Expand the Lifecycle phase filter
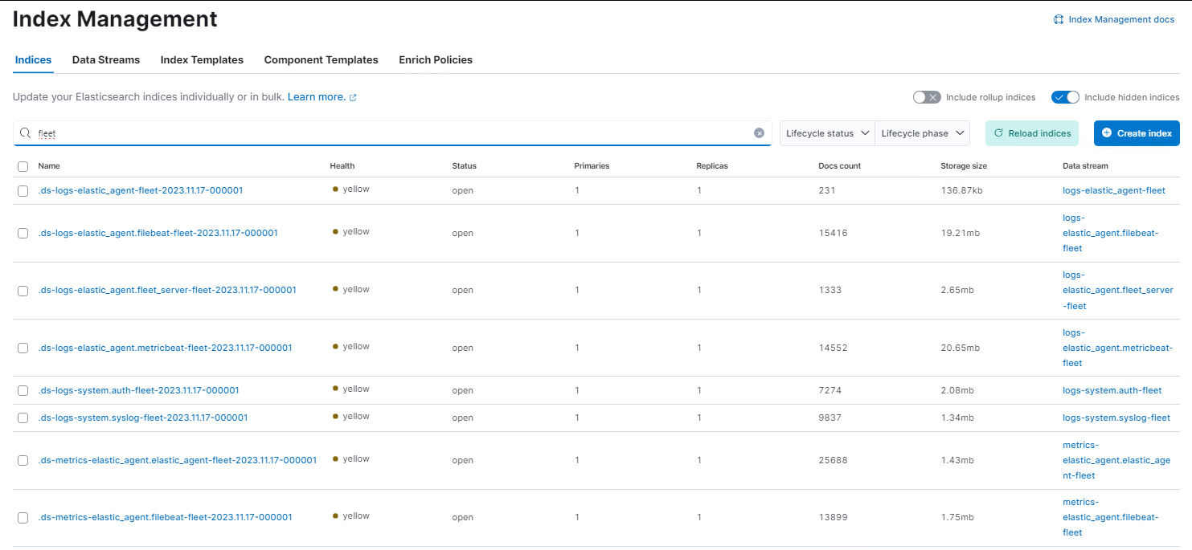 [x=922, y=133]
